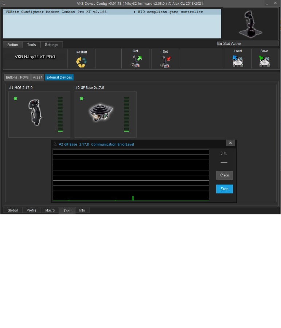Click the Restart device icon

[x=81, y=62]
